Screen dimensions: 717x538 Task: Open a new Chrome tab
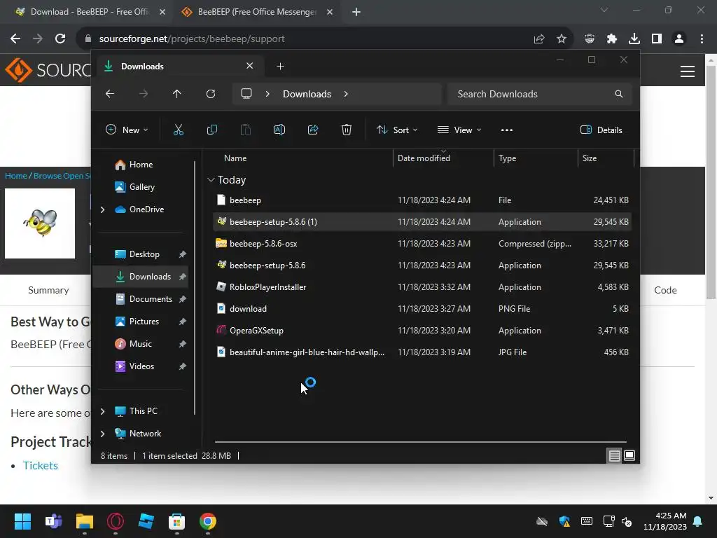pos(356,12)
